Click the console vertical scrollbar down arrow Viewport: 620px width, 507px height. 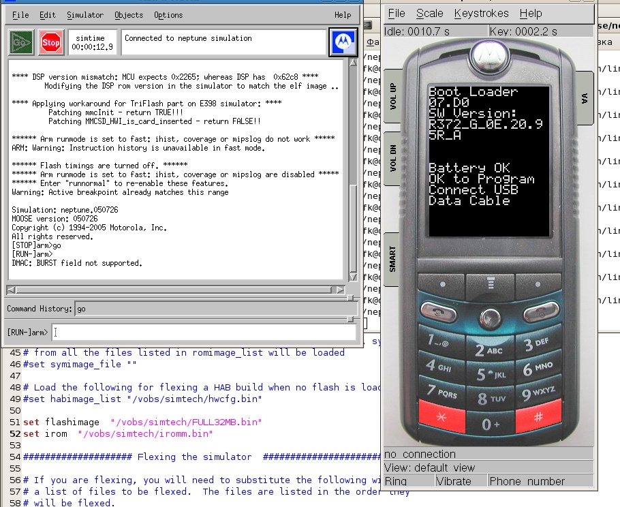click(x=353, y=277)
